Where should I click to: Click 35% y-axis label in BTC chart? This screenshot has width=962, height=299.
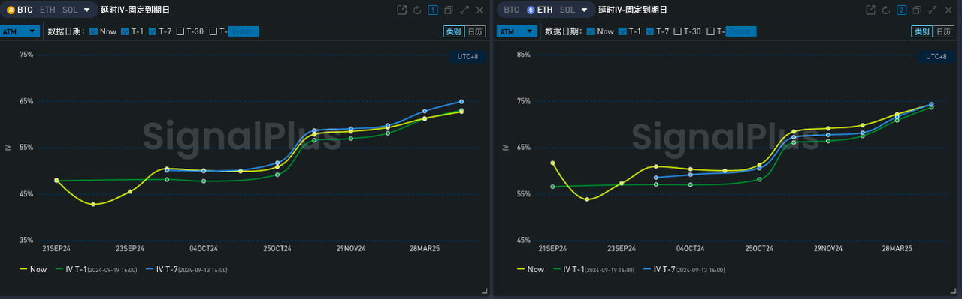(x=26, y=240)
